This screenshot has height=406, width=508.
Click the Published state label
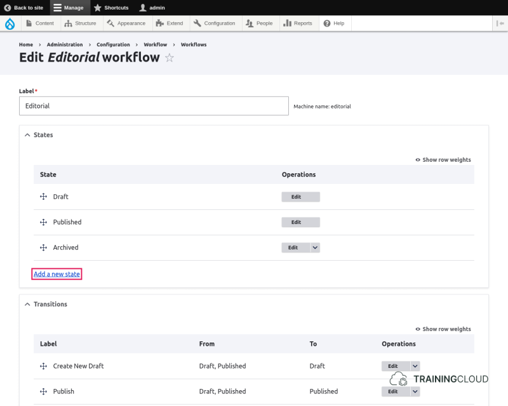[x=67, y=222]
